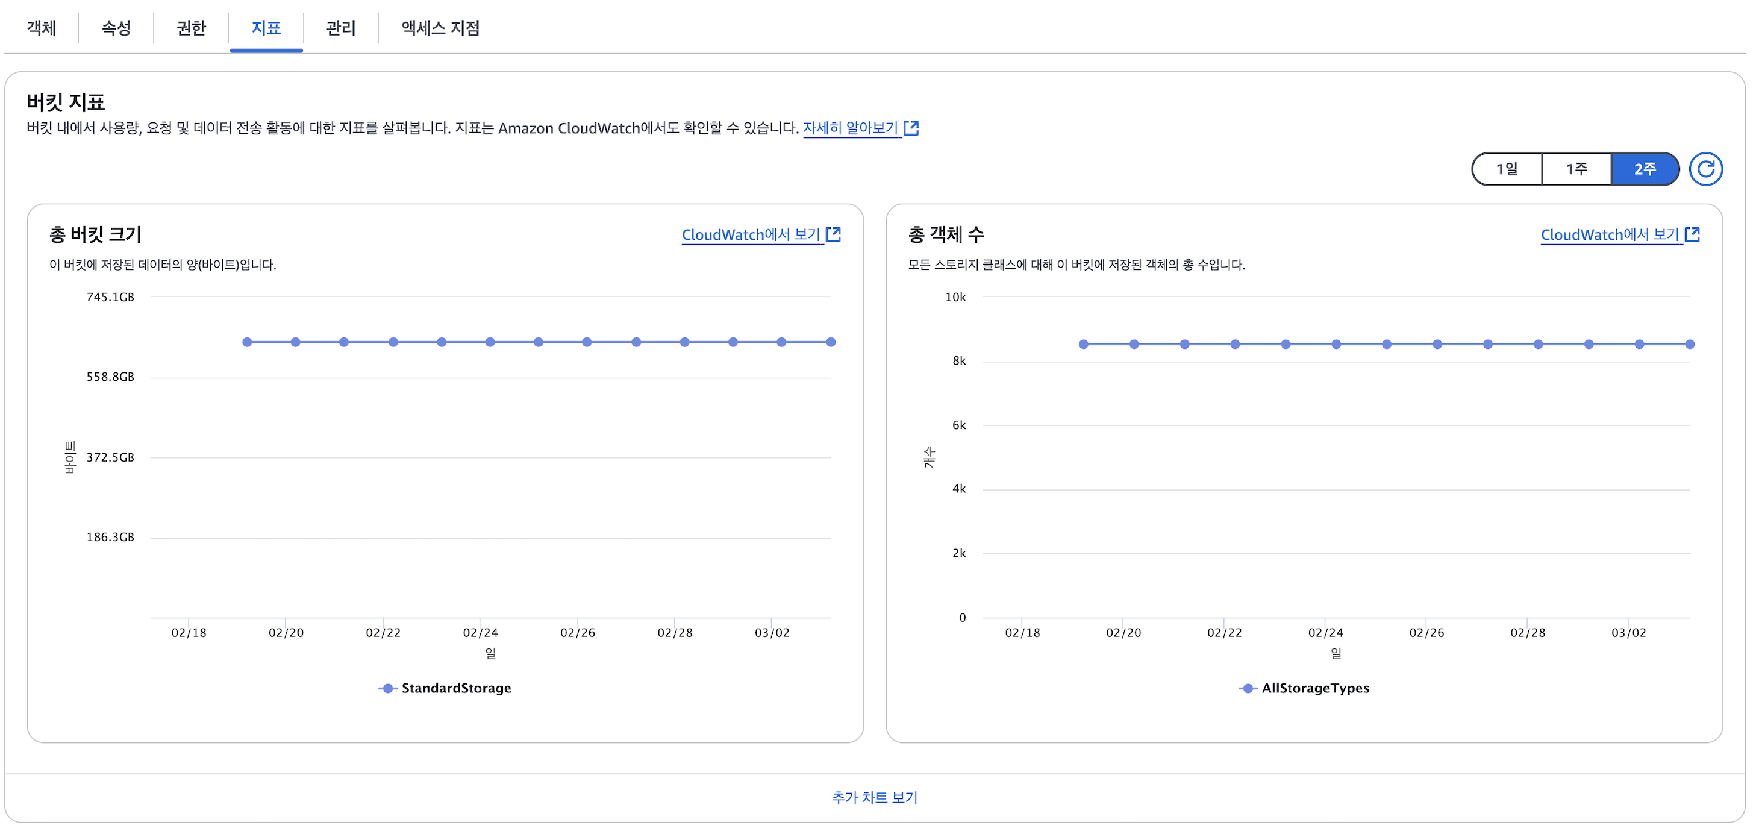Select the 1주 time range
This screenshot has height=834, width=1759.
[x=1576, y=169]
